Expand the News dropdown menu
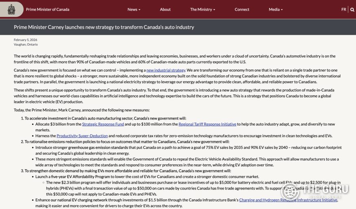Image resolution: width=356 pixels, height=209 pixels. coord(134,9)
